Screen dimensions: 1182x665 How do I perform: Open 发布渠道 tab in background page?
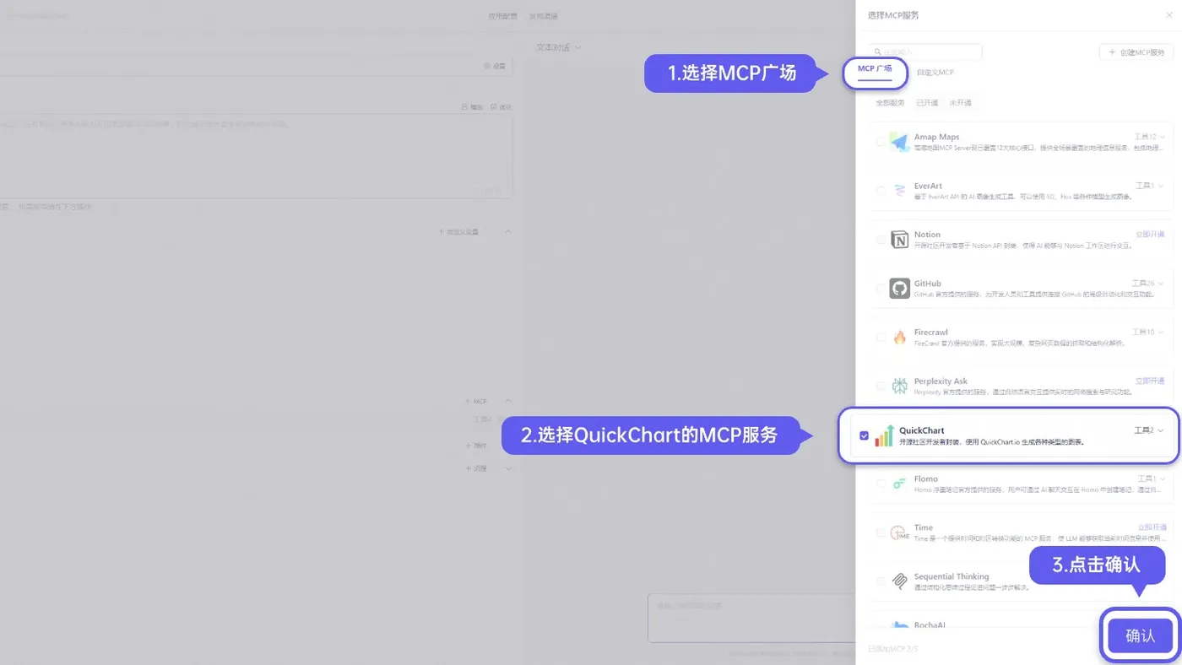(543, 16)
